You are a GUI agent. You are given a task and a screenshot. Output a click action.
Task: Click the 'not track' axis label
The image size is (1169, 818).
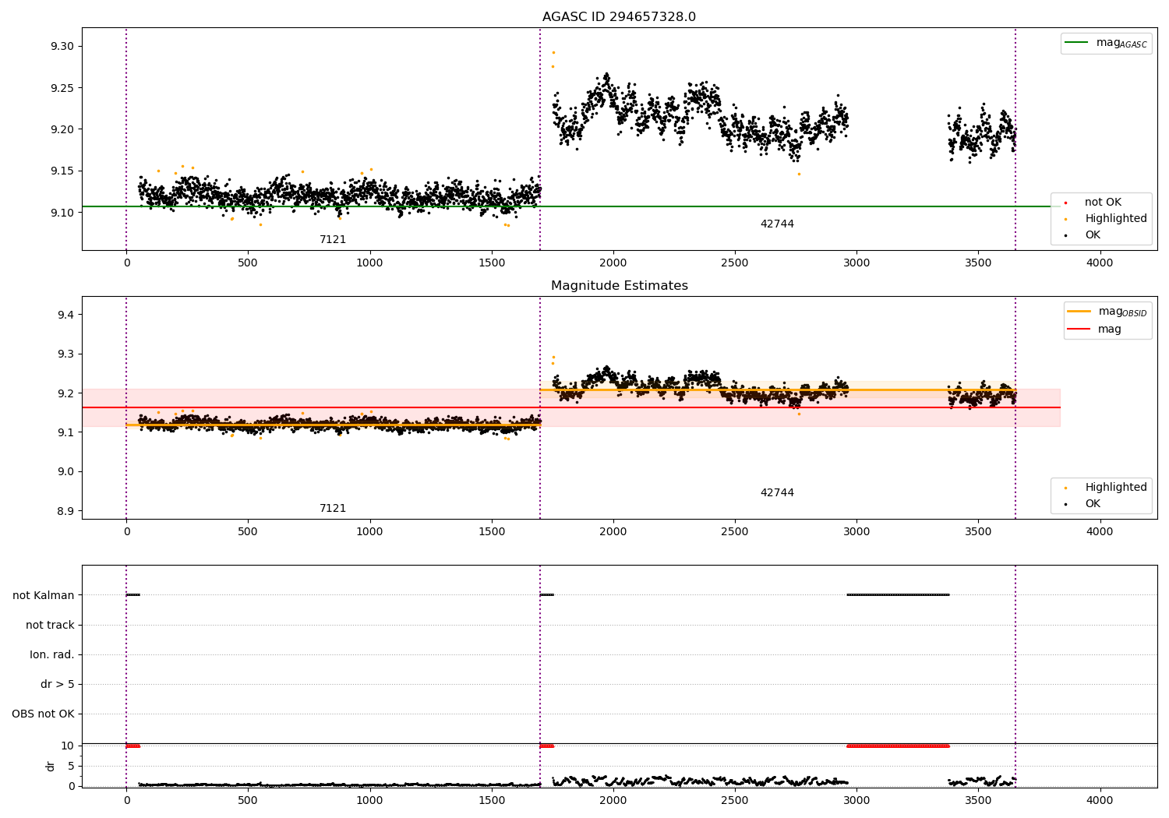click(x=50, y=625)
